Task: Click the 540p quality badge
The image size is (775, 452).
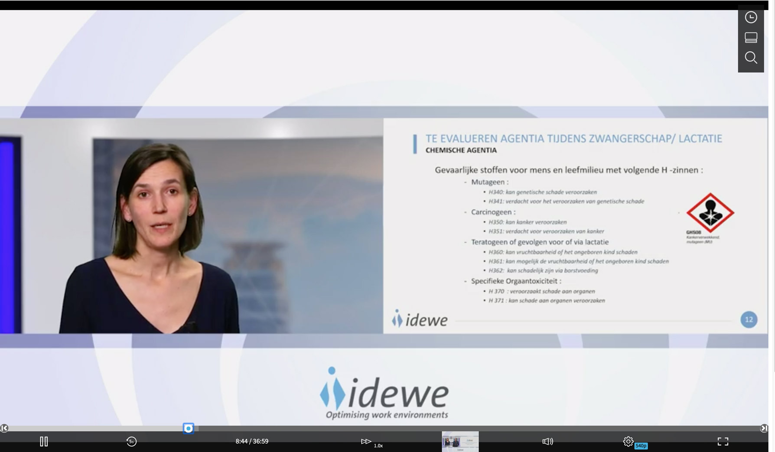Action: pos(641,445)
